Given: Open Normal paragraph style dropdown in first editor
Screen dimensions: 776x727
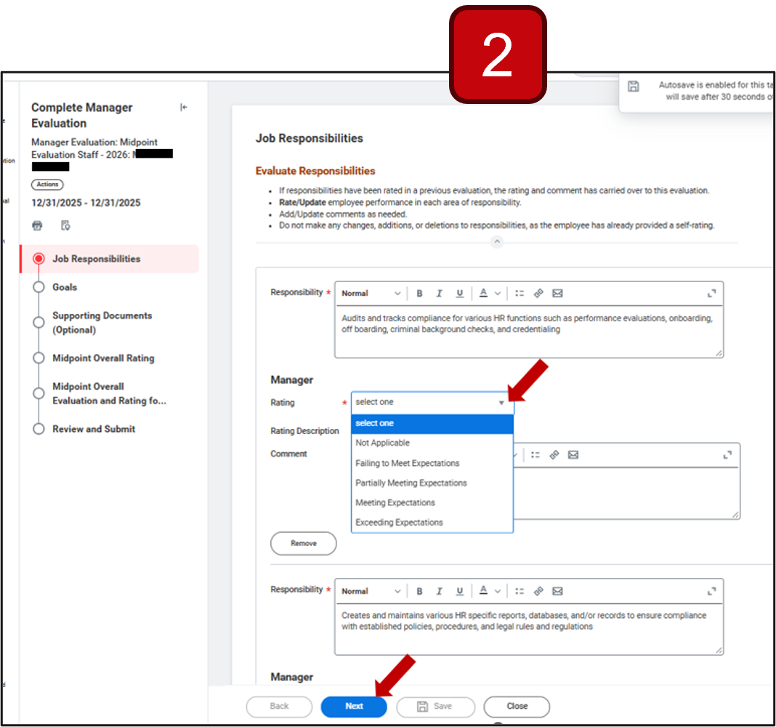Looking at the screenshot, I should [371, 293].
